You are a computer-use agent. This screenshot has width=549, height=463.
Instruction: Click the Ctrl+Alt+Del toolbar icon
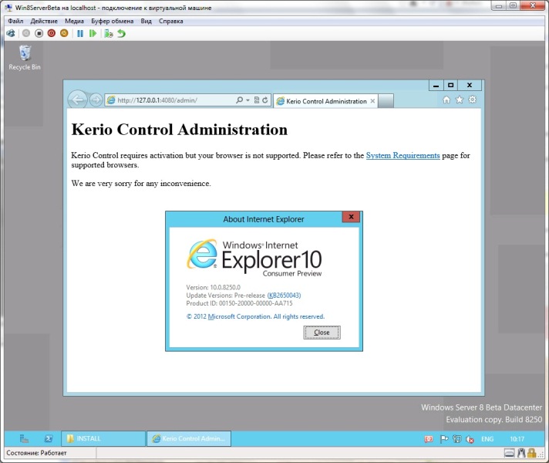11,33
